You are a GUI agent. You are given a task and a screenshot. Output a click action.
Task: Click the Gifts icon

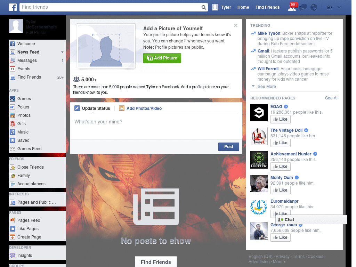[x=13, y=124]
